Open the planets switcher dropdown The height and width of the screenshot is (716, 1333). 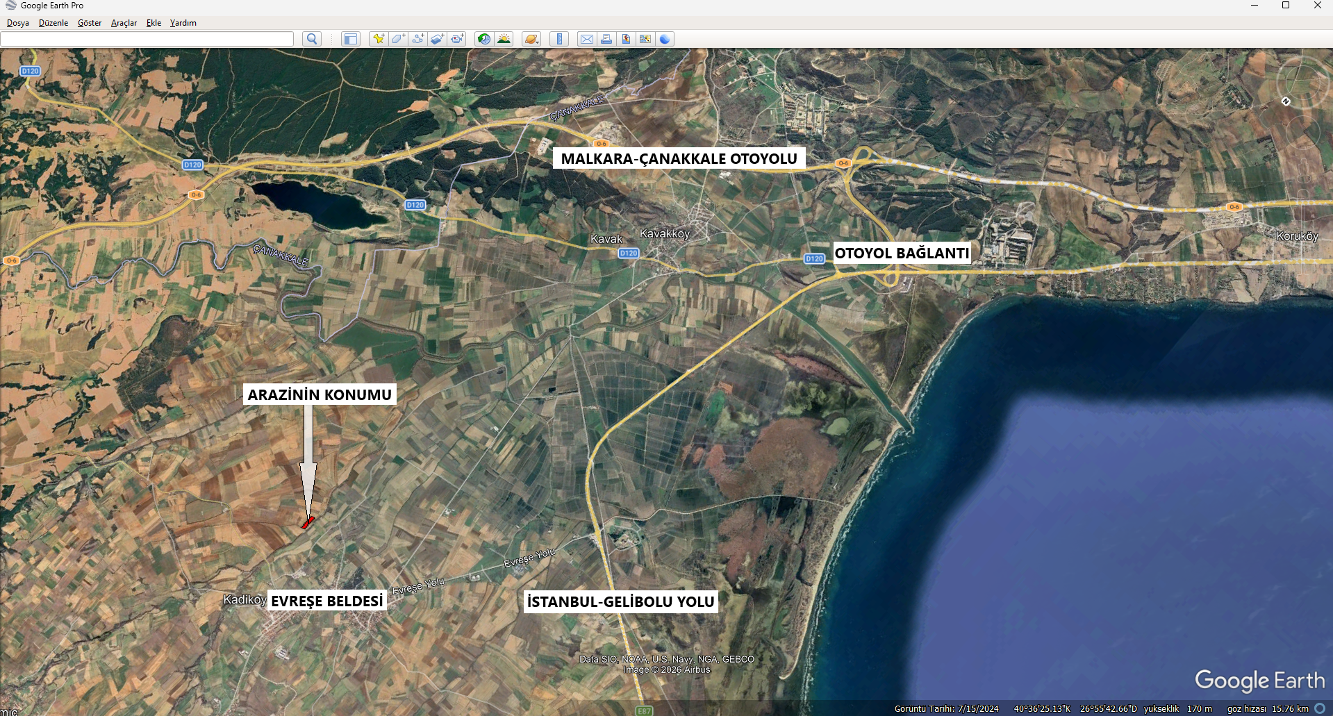[531, 39]
